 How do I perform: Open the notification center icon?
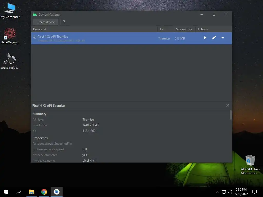(255, 192)
